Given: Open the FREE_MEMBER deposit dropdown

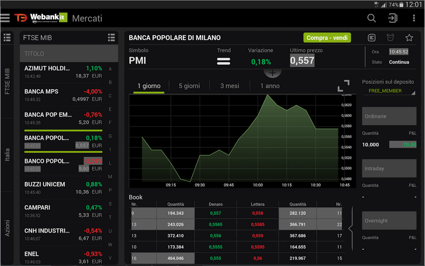Looking at the screenshot, I should [389, 91].
